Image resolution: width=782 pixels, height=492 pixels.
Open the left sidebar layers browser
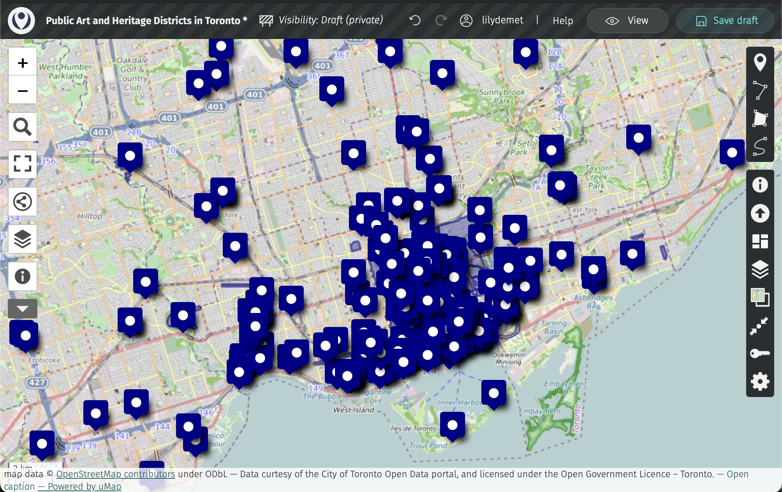(23, 239)
